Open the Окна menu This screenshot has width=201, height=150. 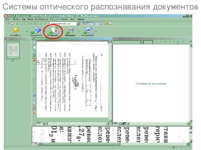pyautogui.click(x=72, y=19)
